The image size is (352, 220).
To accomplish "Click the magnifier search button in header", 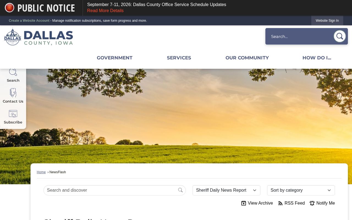I will pos(340,36).
